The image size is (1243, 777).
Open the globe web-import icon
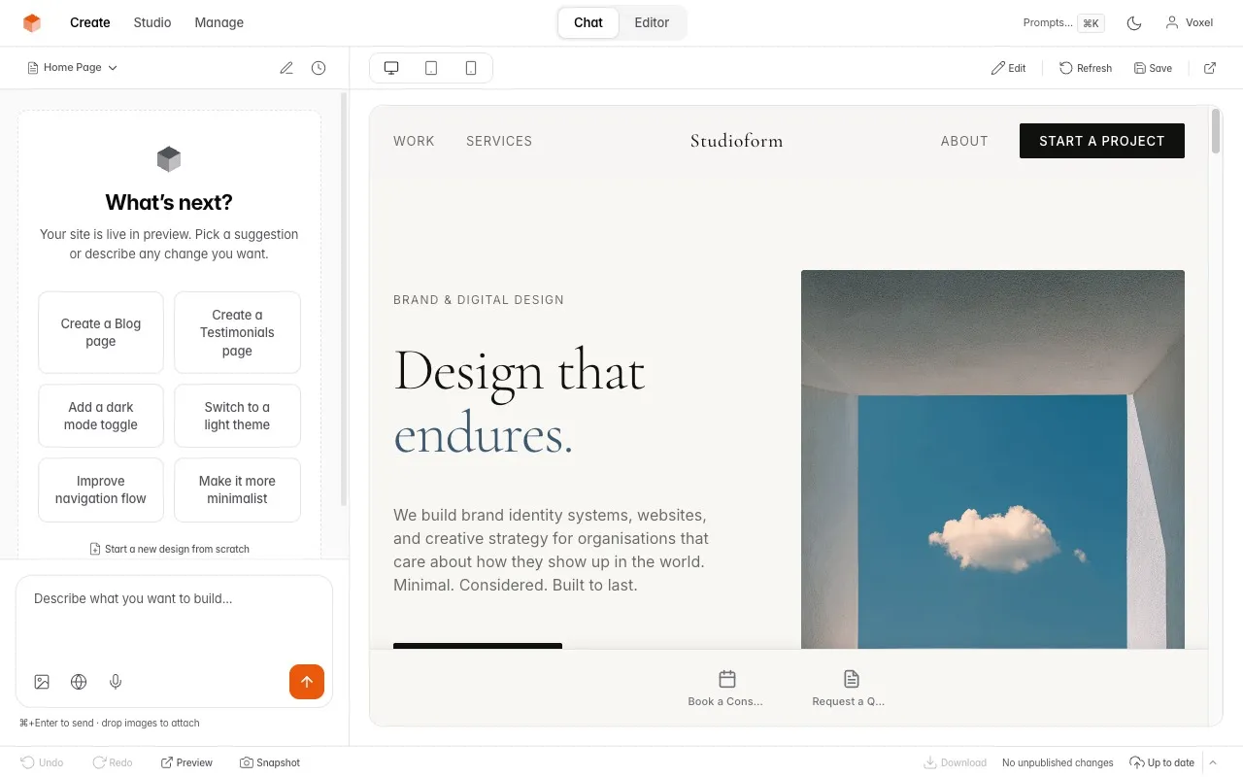click(79, 681)
